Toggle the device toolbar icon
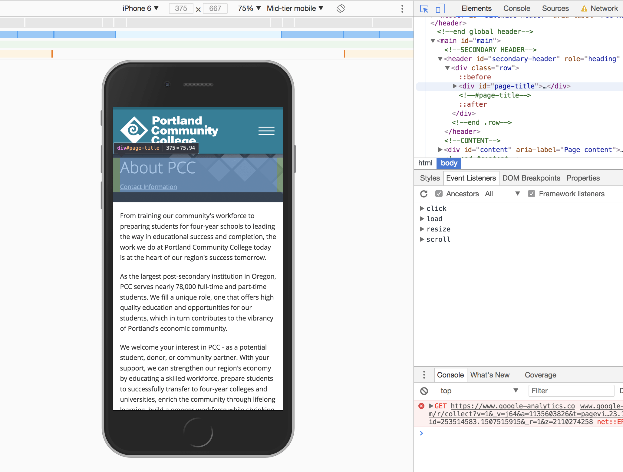 (440, 8)
